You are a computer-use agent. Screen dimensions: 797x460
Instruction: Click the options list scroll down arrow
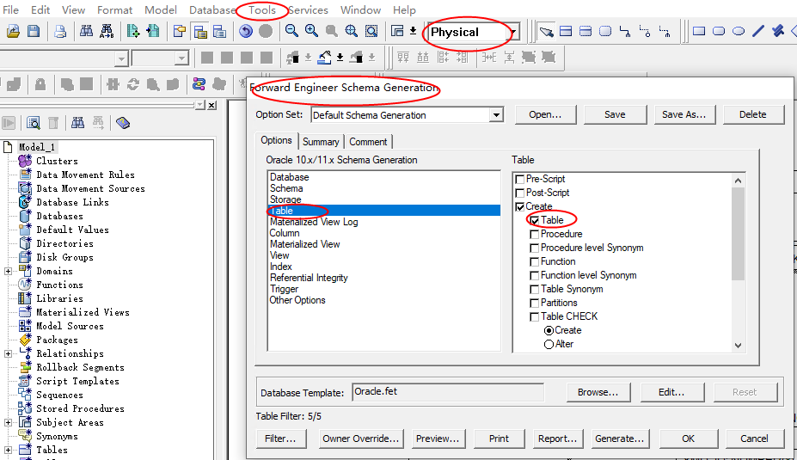[x=738, y=346]
